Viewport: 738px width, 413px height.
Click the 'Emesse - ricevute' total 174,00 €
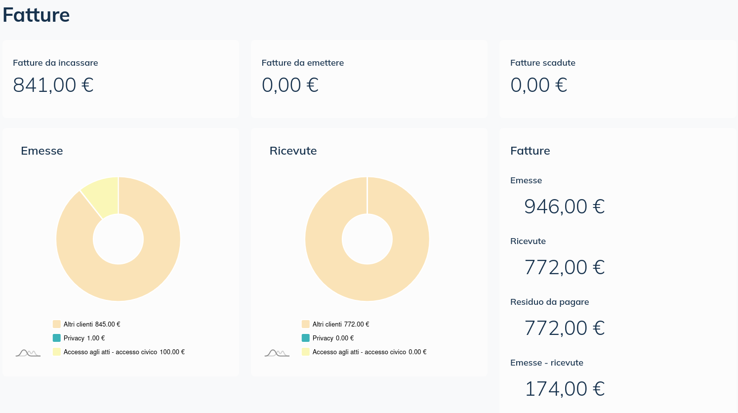tap(565, 388)
